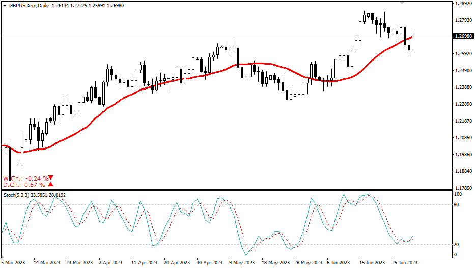The width and height of the screenshot is (475, 268).
Task: Click the triangle beside GBPUSDecn,Daily title
Action: coord(5,5)
